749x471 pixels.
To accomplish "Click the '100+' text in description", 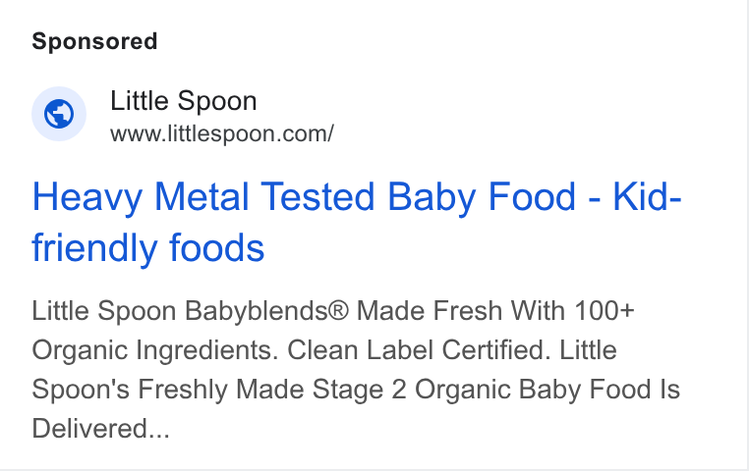I will (x=605, y=311).
